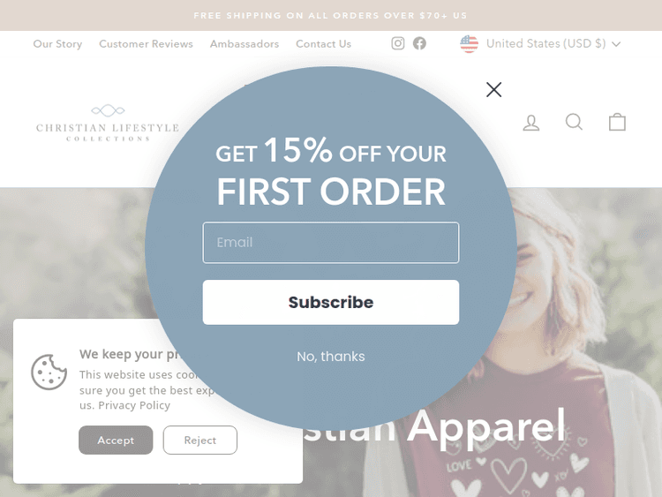Dismiss offer with No, thanks

point(331,357)
